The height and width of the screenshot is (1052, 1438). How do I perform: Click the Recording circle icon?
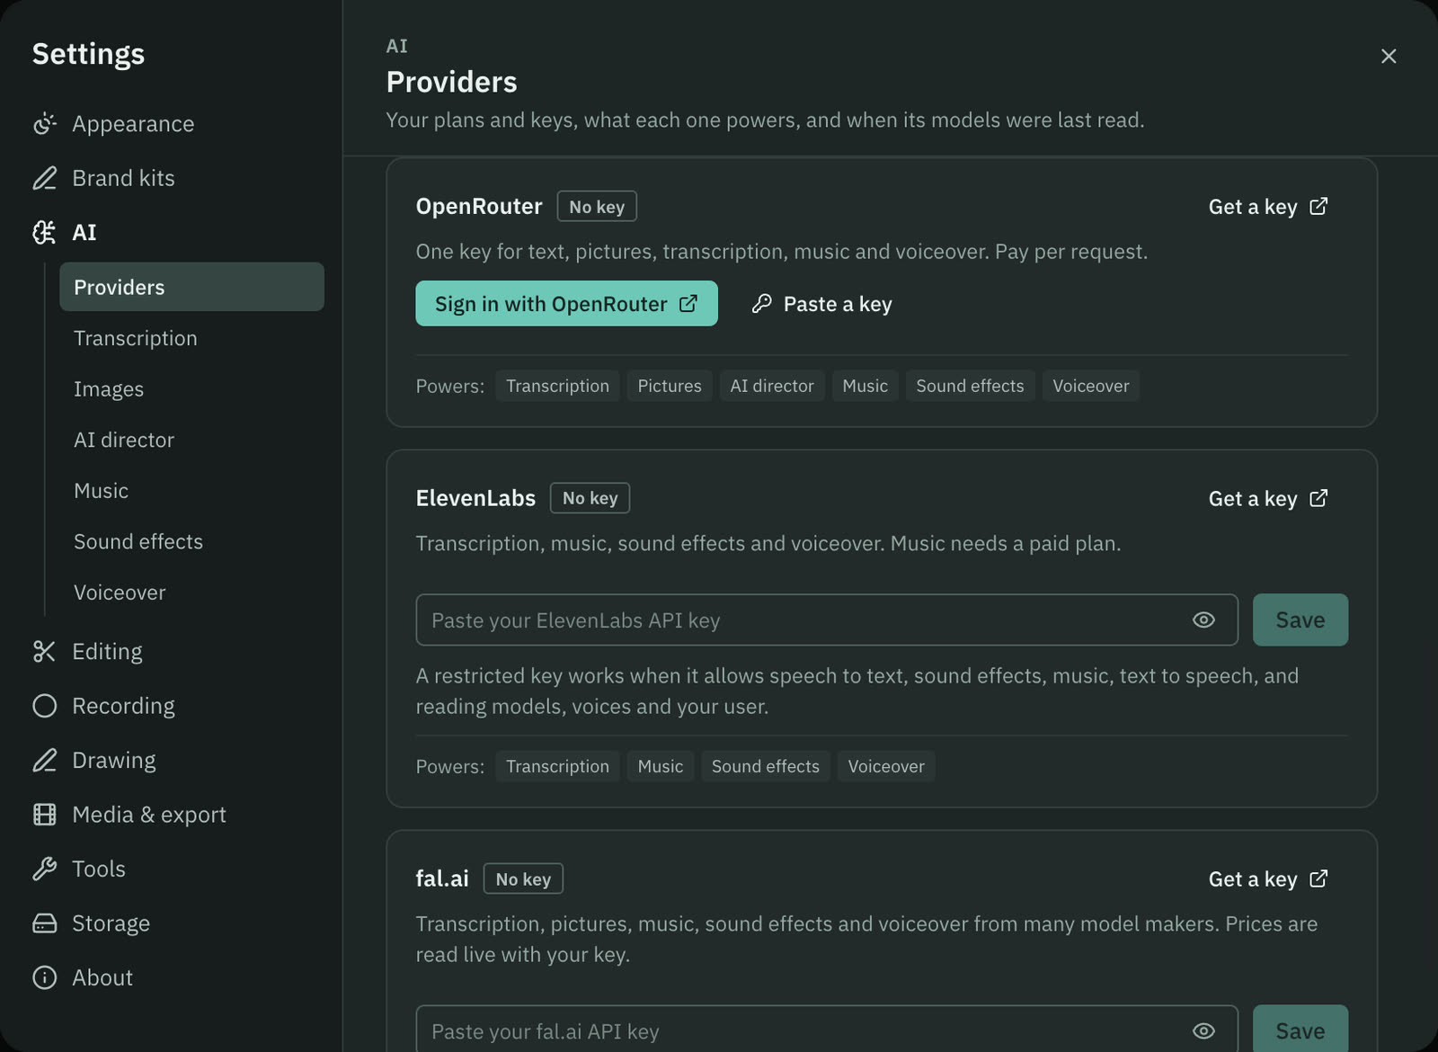coord(44,706)
